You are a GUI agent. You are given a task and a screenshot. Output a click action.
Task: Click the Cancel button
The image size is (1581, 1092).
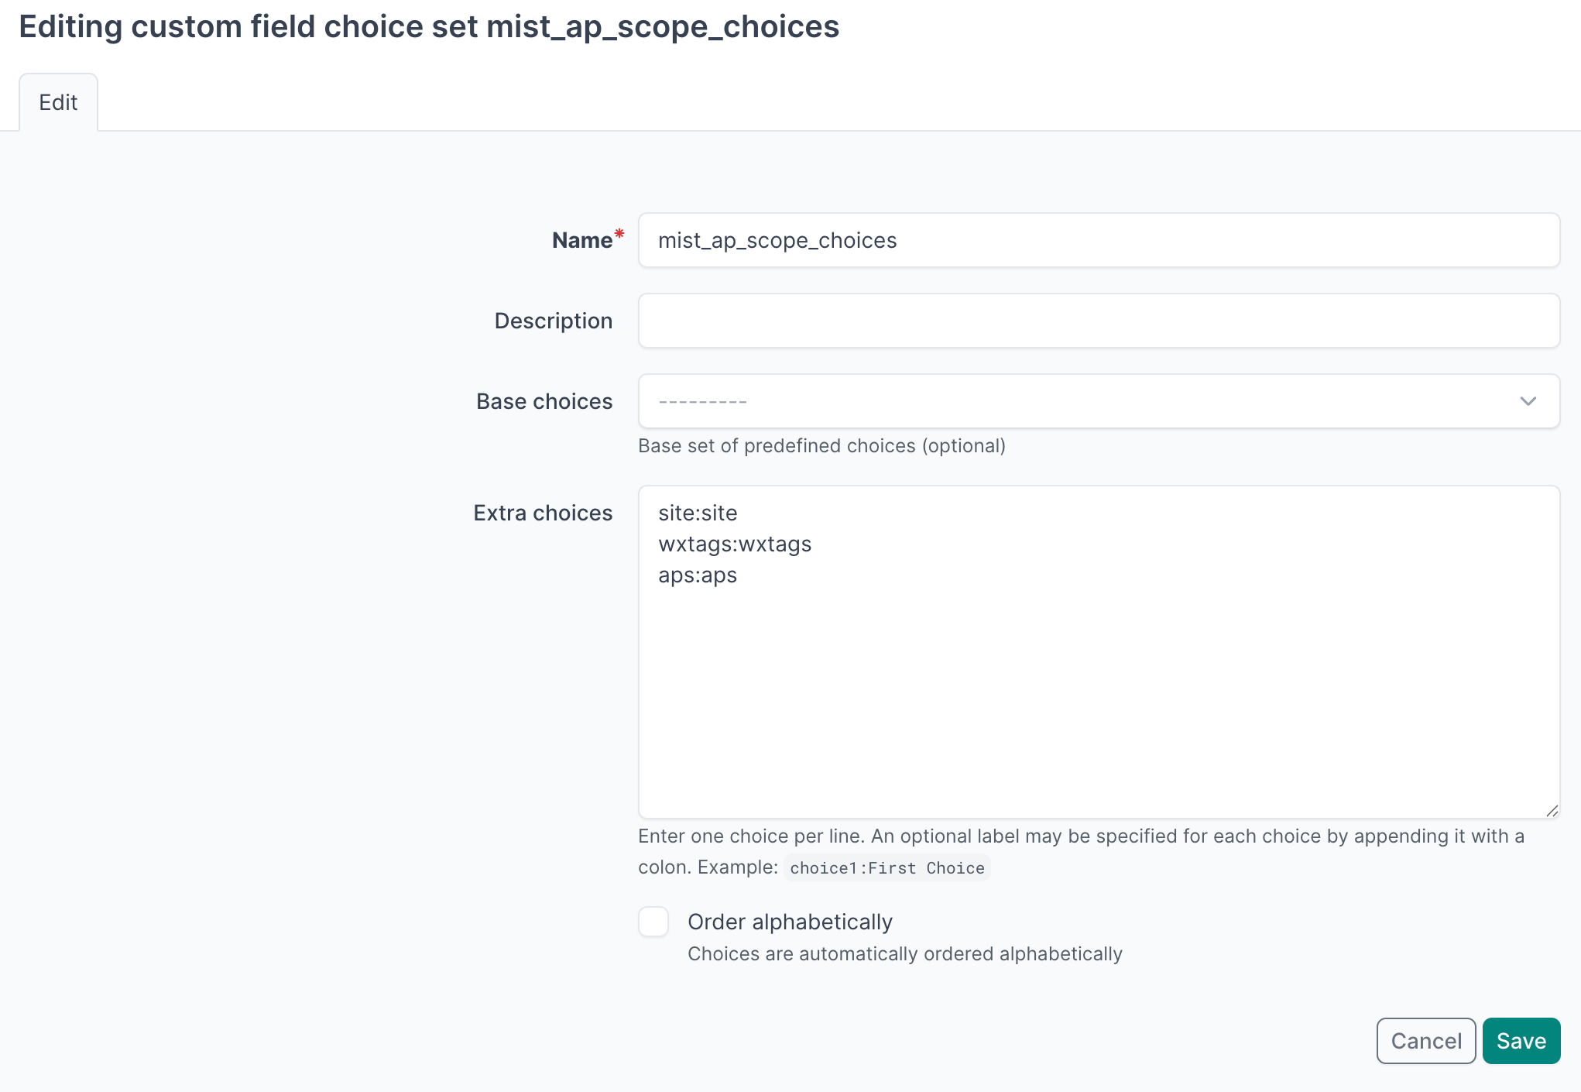click(1425, 1041)
